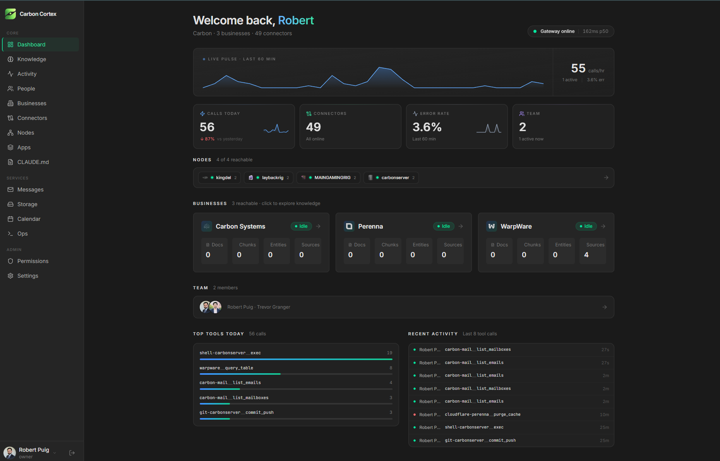This screenshot has width=720, height=461.
Task: Click the Nodes sidebar icon
Action: coord(10,133)
